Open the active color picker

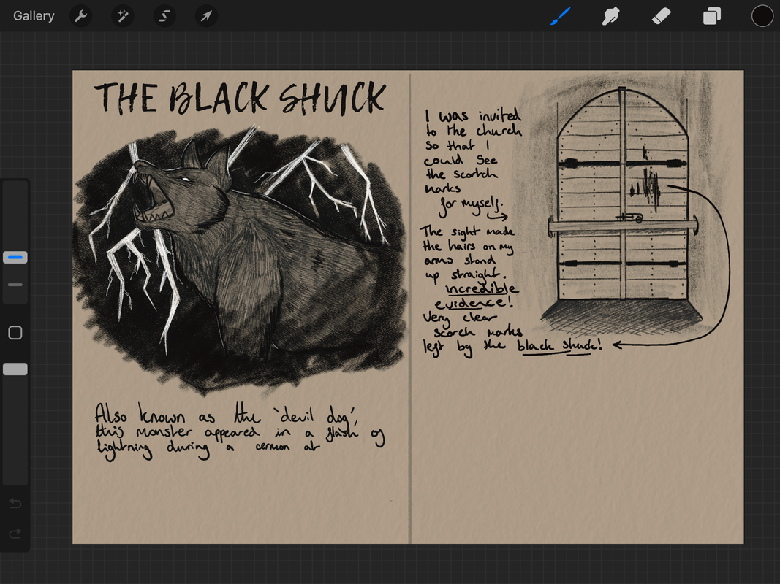click(x=762, y=16)
